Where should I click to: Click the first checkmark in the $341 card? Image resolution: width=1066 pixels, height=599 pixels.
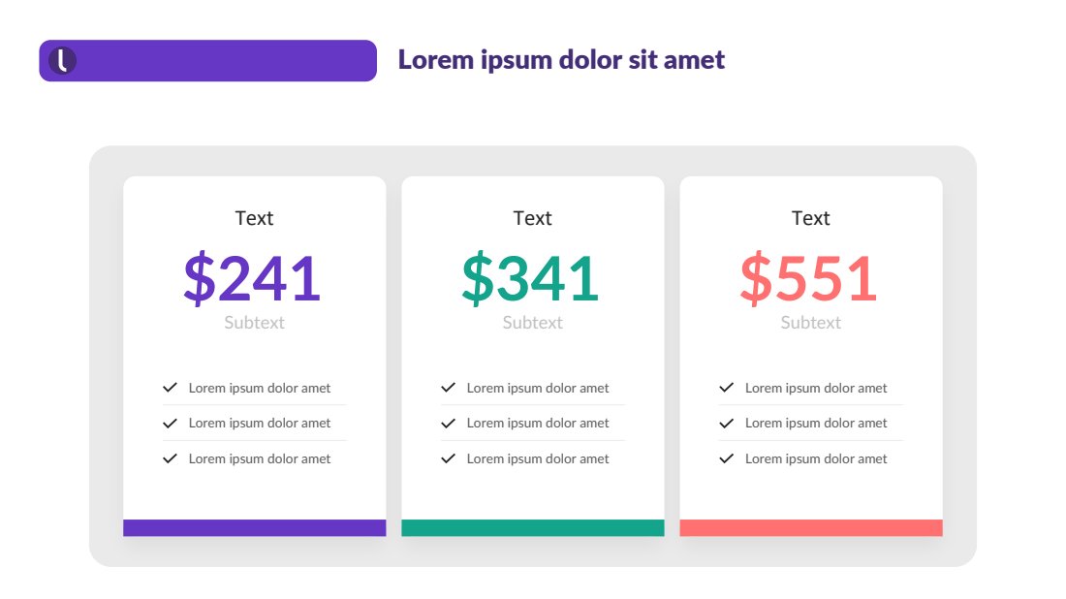coord(448,388)
